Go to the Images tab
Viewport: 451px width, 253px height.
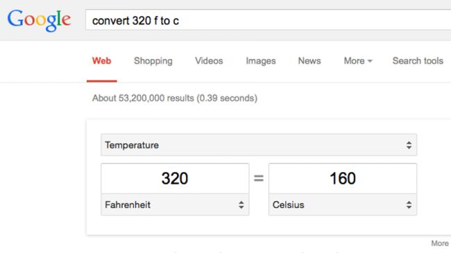261,61
